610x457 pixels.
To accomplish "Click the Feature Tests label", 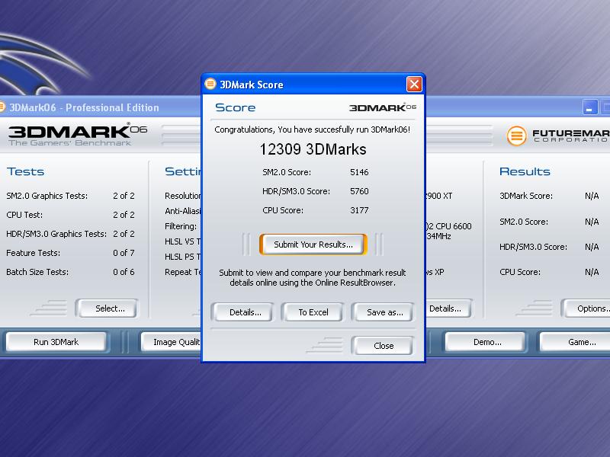I will click(33, 253).
